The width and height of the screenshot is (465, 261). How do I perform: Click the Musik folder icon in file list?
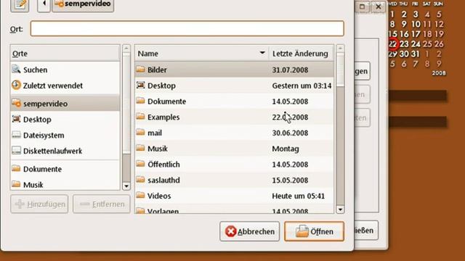click(140, 148)
